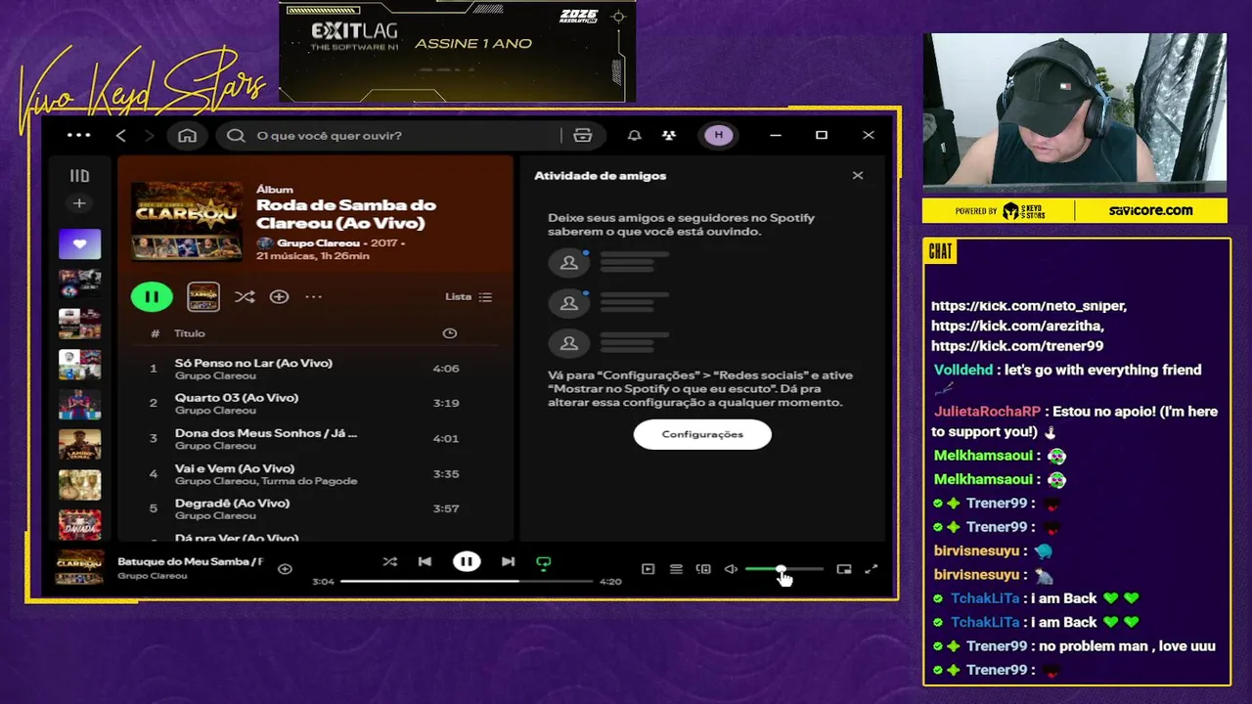Collapse Your Library sidebar icon

pos(79,176)
